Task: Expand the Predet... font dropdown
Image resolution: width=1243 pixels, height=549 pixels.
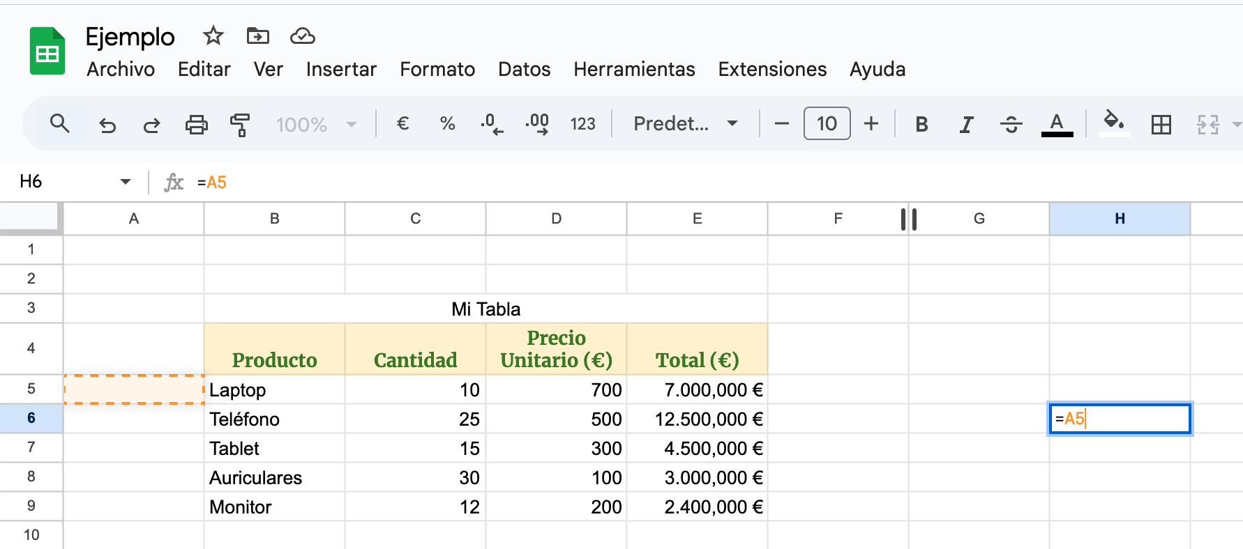Action: [x=685, y=124]
